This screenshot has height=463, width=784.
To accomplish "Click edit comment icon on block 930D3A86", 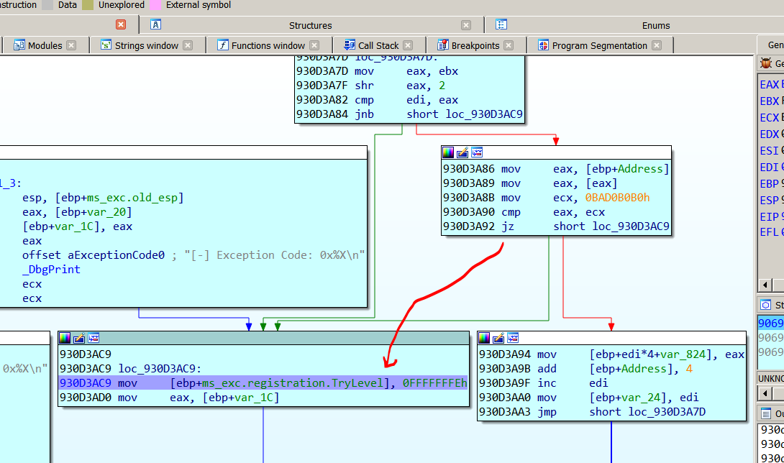I will click(x=462, y=152).
